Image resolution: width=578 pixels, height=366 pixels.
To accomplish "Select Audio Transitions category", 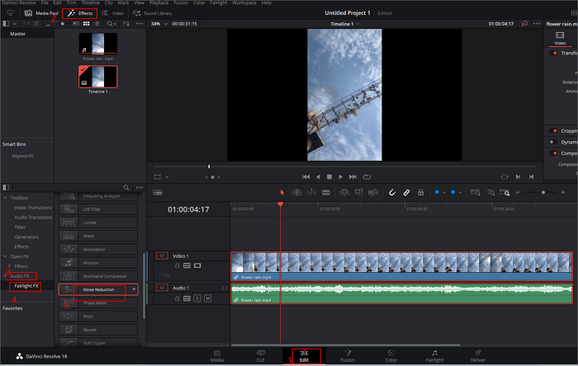I will click(x=33, y=218).
